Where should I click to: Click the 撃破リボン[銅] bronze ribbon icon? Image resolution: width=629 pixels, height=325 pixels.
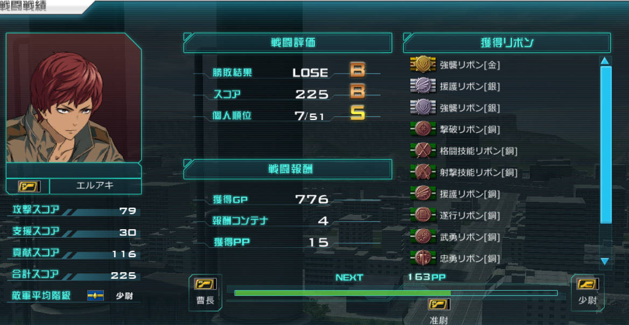[x=423, y=129]
